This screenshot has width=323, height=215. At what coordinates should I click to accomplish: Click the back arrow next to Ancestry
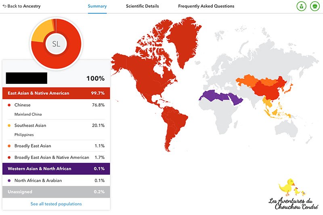point(4,6)
